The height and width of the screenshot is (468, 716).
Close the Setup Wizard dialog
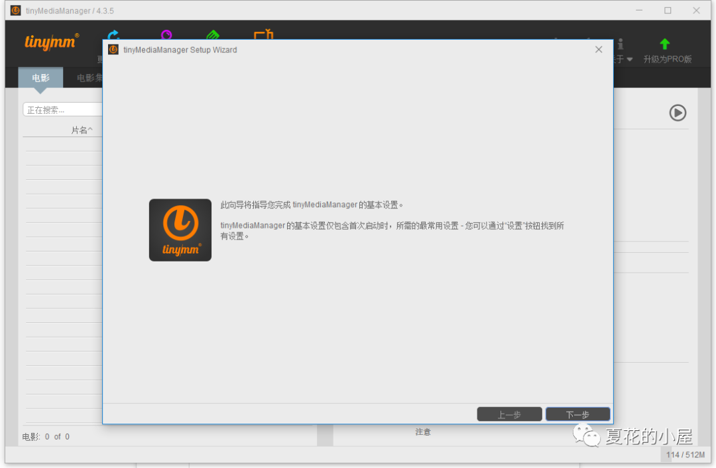pyautogui.click(x=598, y=50)
